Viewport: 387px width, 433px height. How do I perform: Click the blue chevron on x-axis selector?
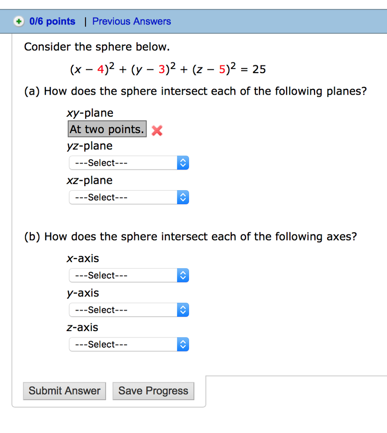click(x=183, y=275)
